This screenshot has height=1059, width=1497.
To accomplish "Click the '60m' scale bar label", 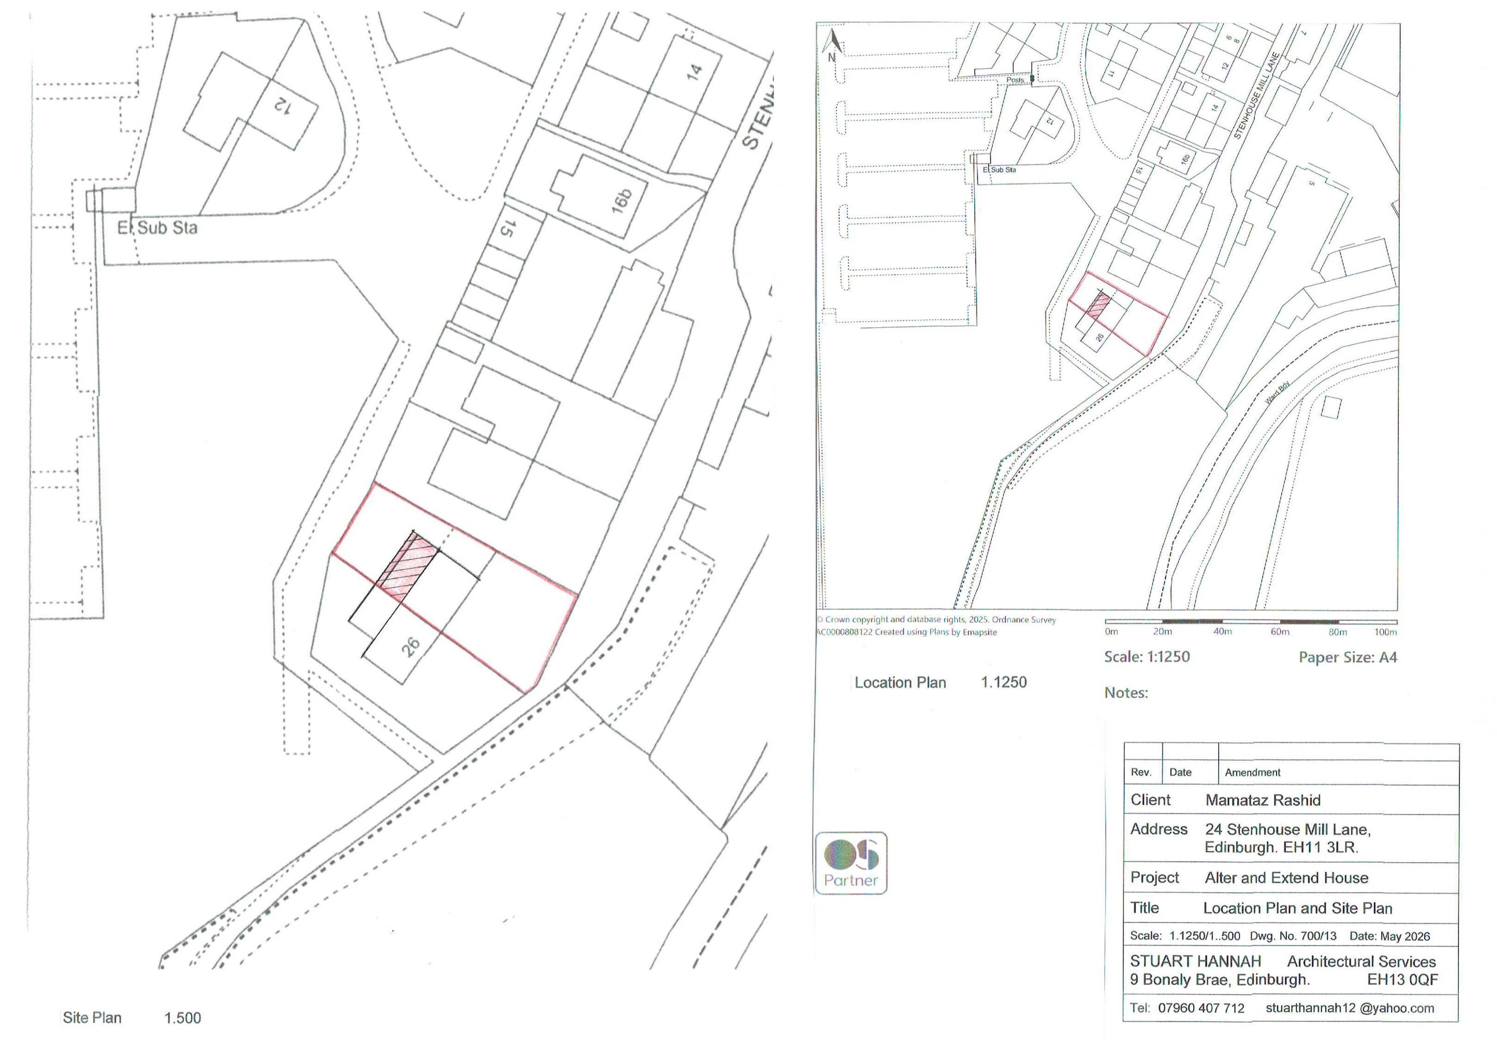I will click(1280, 632).
